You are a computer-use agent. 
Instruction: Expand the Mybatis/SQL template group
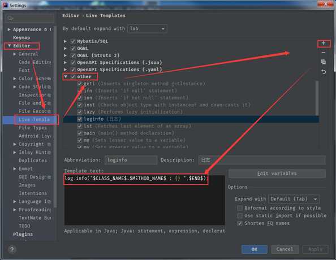point(65,41)
